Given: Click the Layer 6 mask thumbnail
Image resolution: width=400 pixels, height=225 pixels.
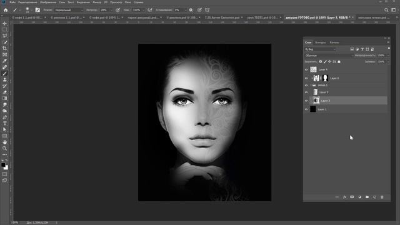Looking at the screenshot, I should pyautogui.click(x=325, y=78).
